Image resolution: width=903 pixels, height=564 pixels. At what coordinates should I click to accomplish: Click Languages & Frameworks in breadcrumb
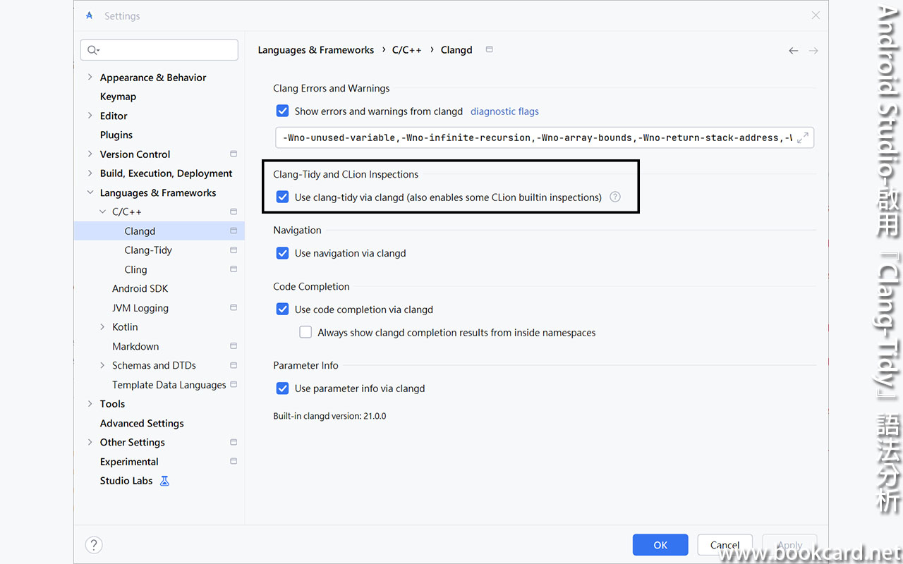tap(316, 50)
